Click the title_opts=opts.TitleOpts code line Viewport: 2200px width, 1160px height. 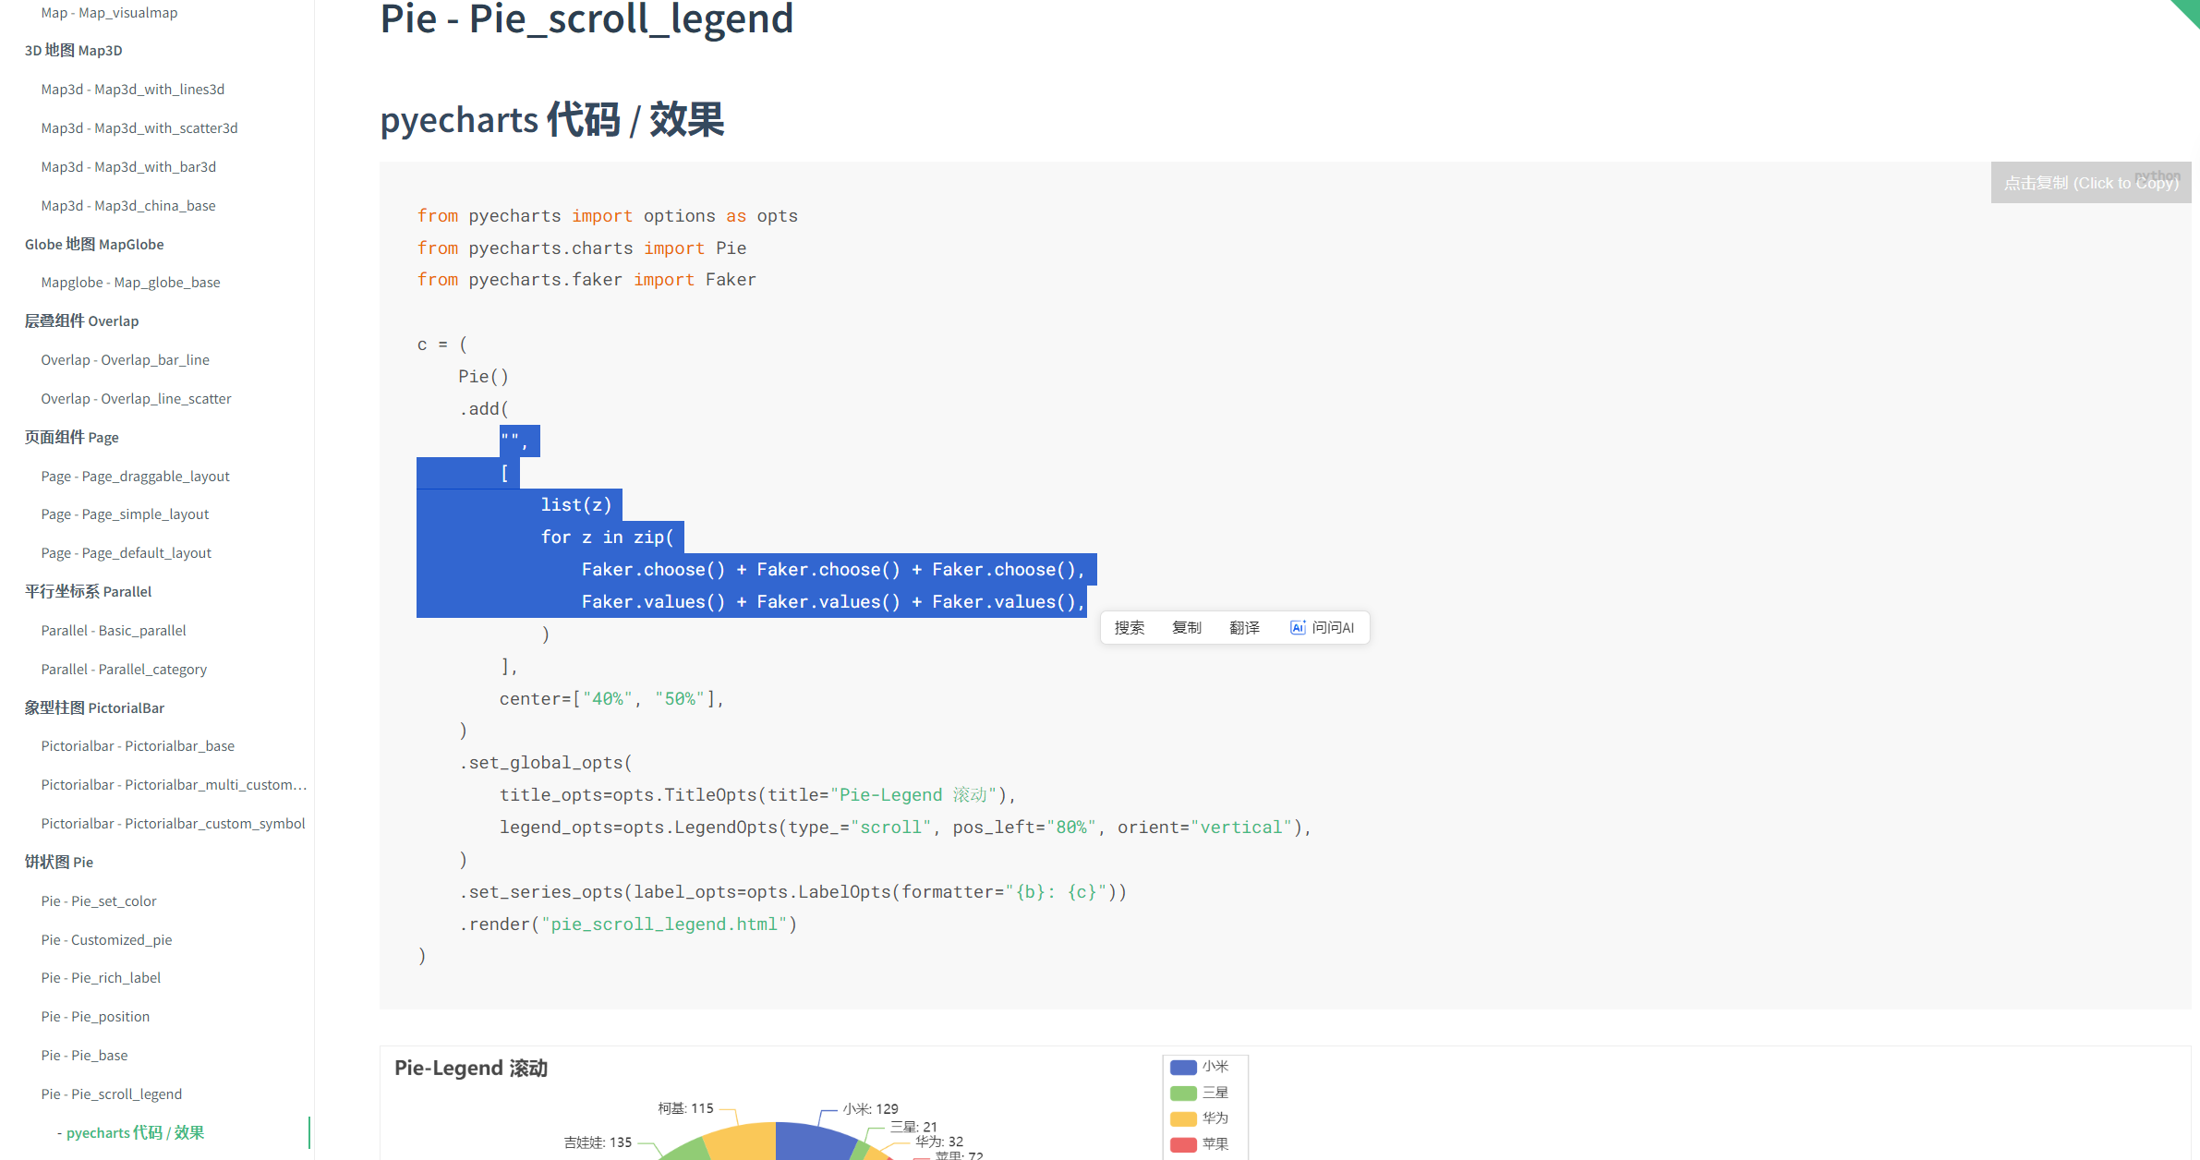tap(757, 795)
